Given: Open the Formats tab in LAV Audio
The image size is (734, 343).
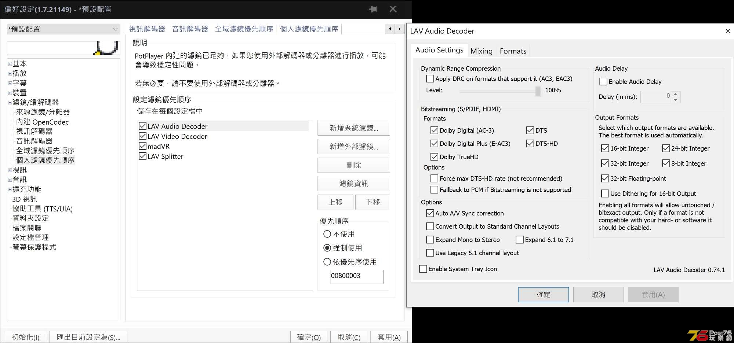Looking at the screenshot, I should coord(513,51).
